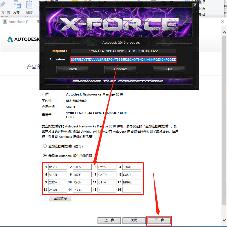Click activation field 9 containing 2SCA

[57, 182]
